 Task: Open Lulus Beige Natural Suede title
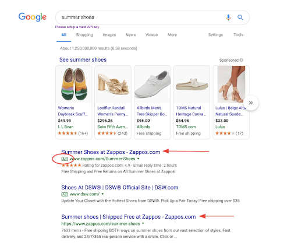pos(230,111)
